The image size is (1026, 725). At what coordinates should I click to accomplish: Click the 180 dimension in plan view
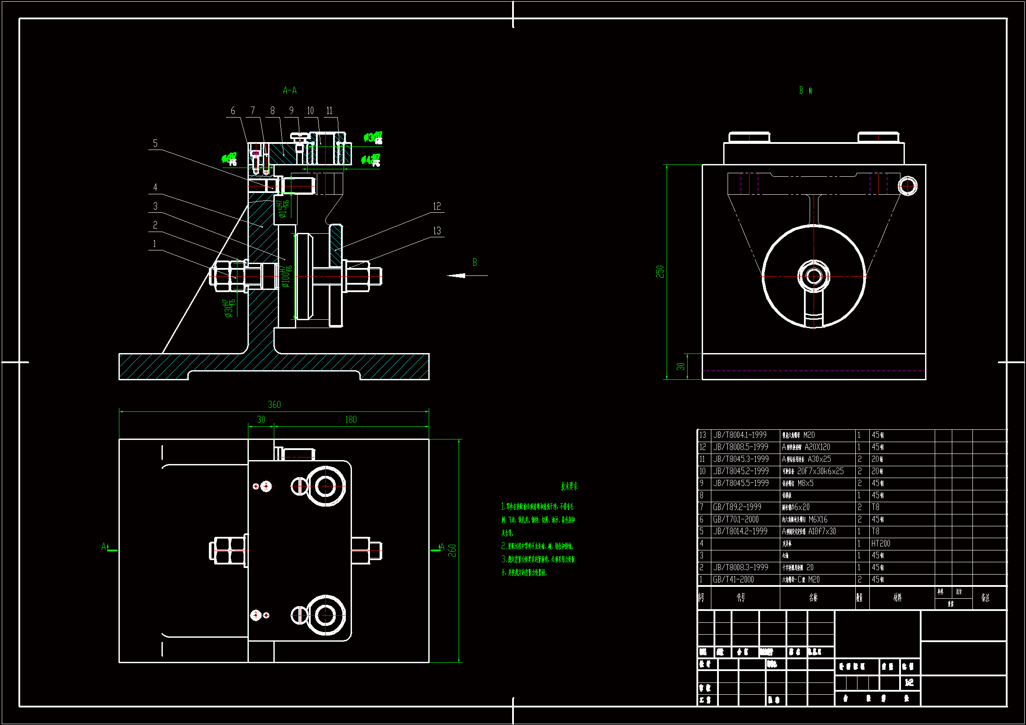pyautogui.click(x=351, y=420)
